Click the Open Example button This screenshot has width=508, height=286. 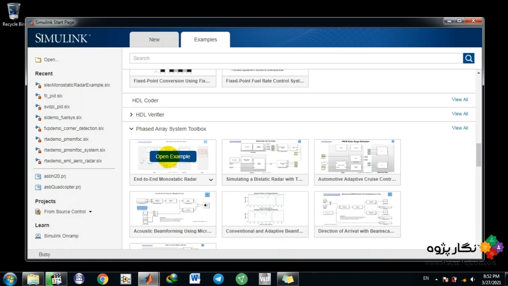(x=173, y=157)
